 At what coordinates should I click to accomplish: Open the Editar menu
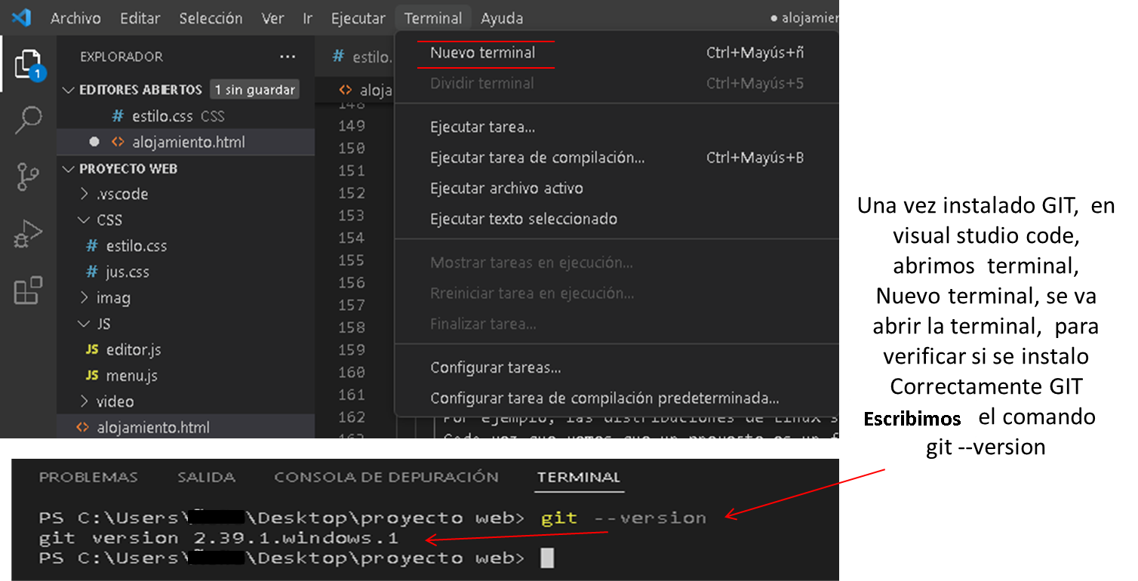[140, 18]
